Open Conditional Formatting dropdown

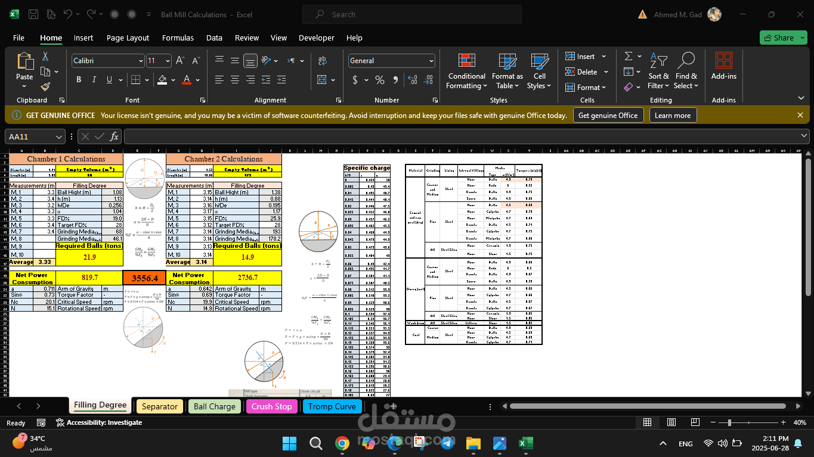467,71
